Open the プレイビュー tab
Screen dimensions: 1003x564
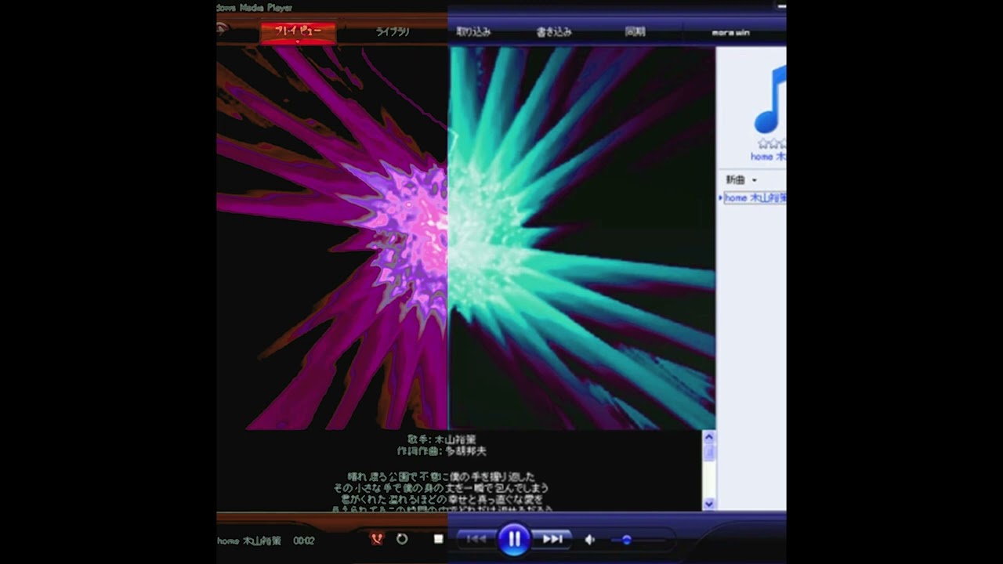[x=298, y=32]
